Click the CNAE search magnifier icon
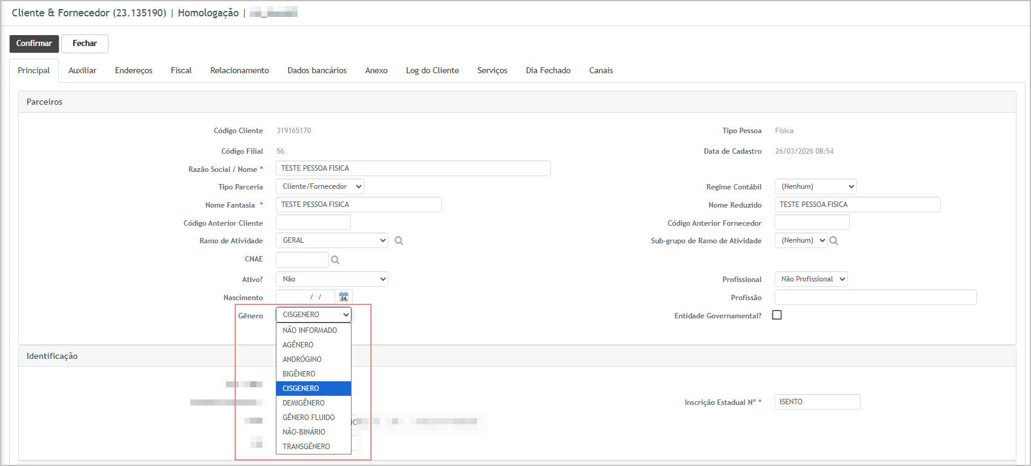 [x=335, y=260]
